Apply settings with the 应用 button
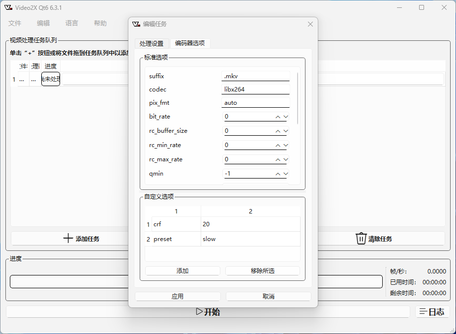The height and width of the screenshot is (334, 456). click(x=178, y=297)
